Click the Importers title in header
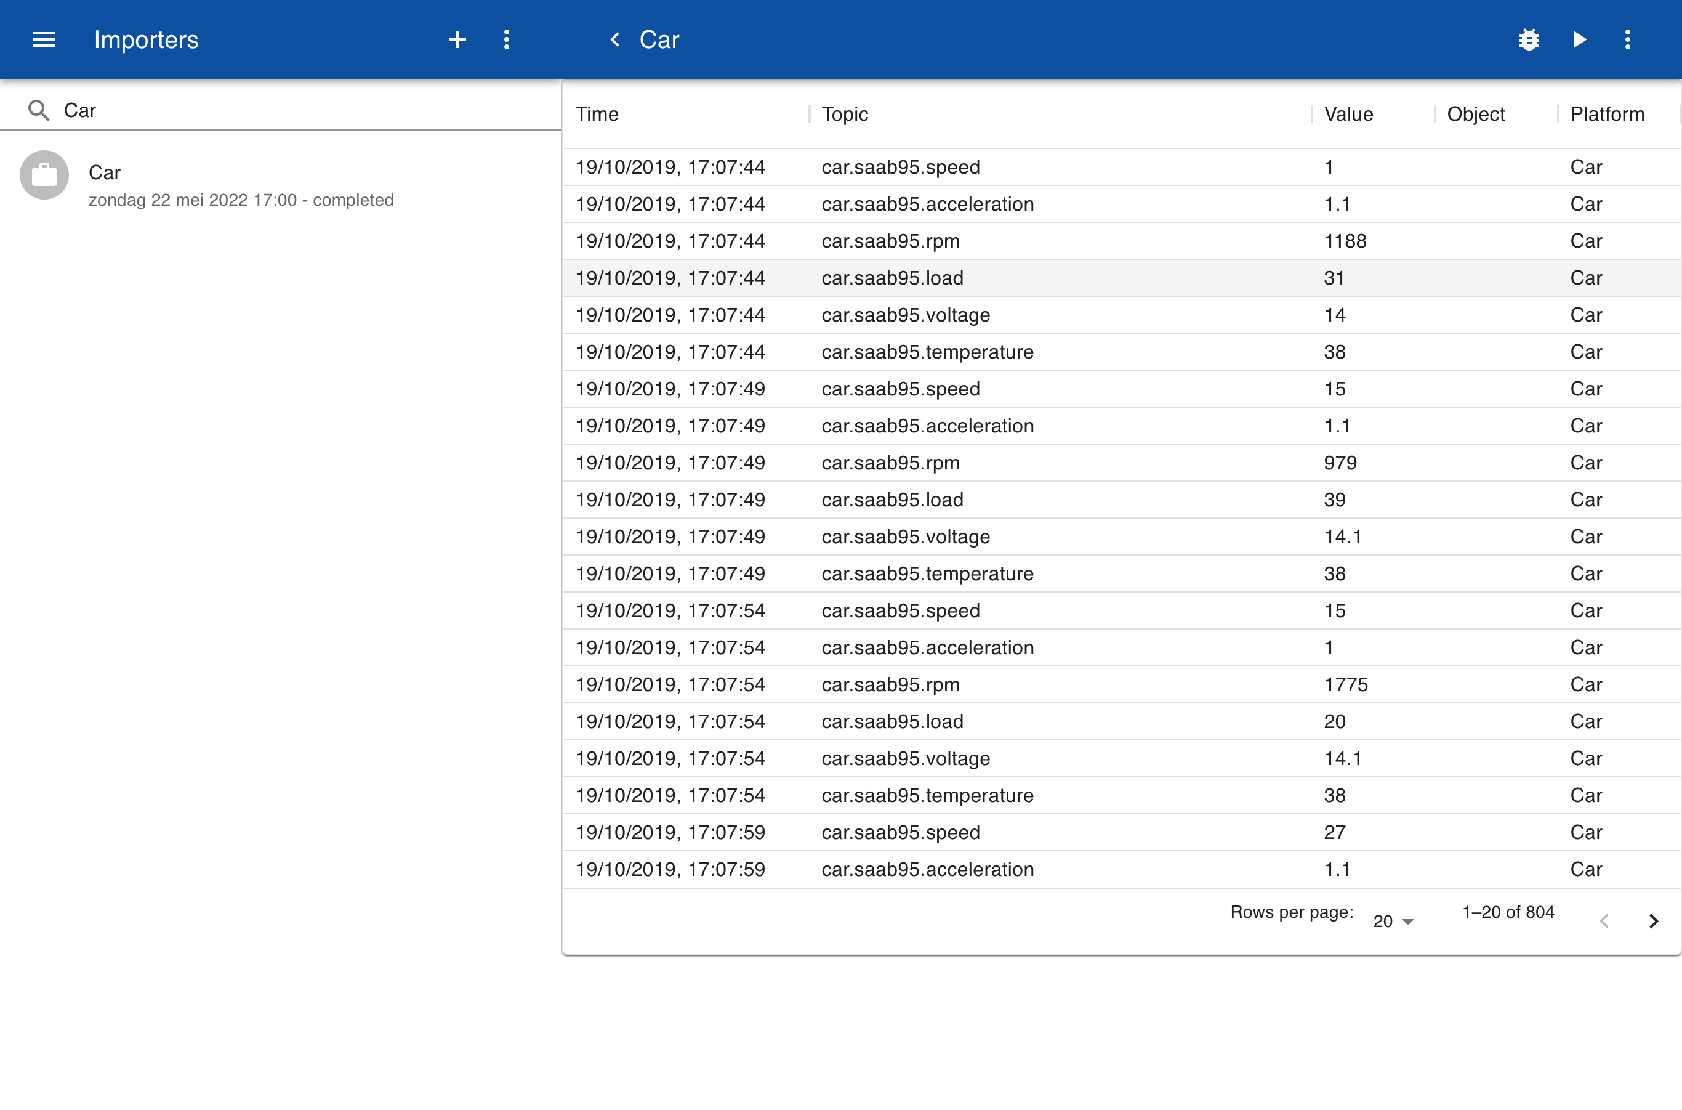1682x1110 pixels. tap(146, 39)
